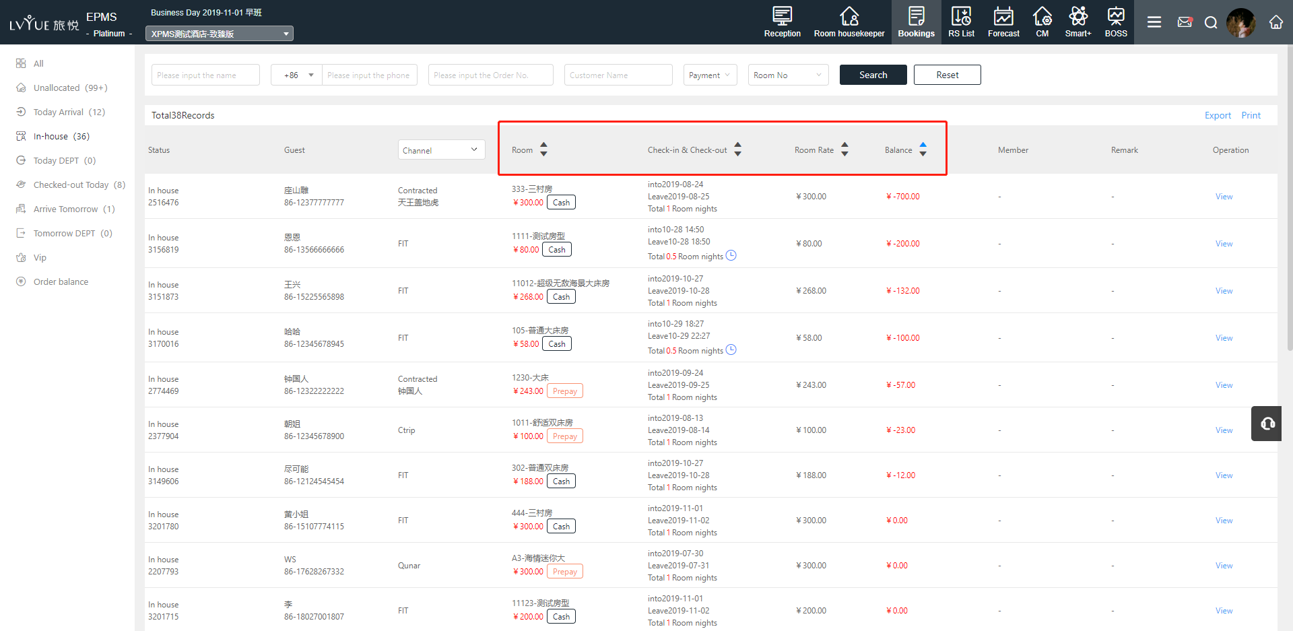Open the Forecast module
Viewport: 1293px width, 631px height.
1003,22
